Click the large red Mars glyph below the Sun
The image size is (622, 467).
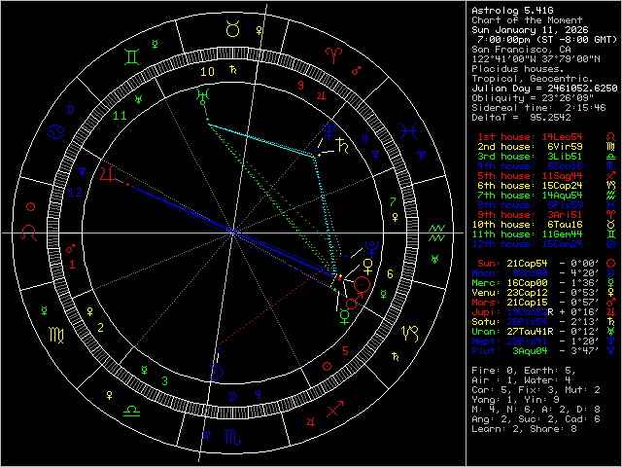(x=354, y=302)
